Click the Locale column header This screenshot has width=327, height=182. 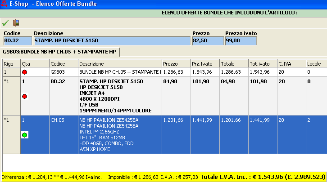coord(316,64)
